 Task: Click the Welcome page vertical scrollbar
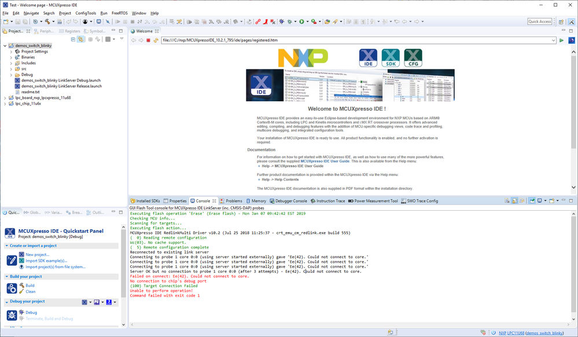(573, 120)
